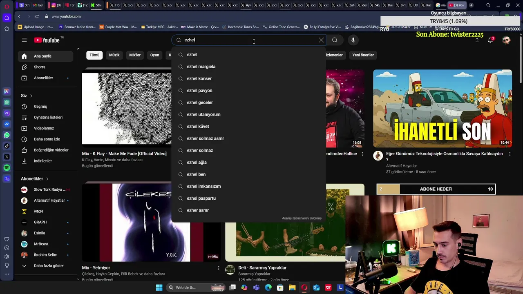Expand the Siz section chevron
523x294 pixels.
click(x=31, y=96)
